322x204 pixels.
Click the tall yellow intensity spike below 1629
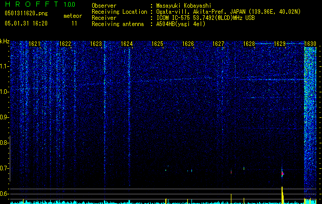point(283,195)
